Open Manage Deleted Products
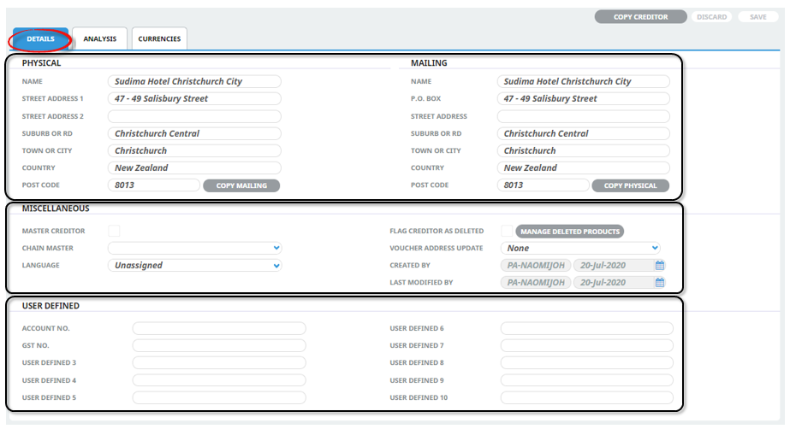This screenshot has width=790, height=429. point(570,232)
